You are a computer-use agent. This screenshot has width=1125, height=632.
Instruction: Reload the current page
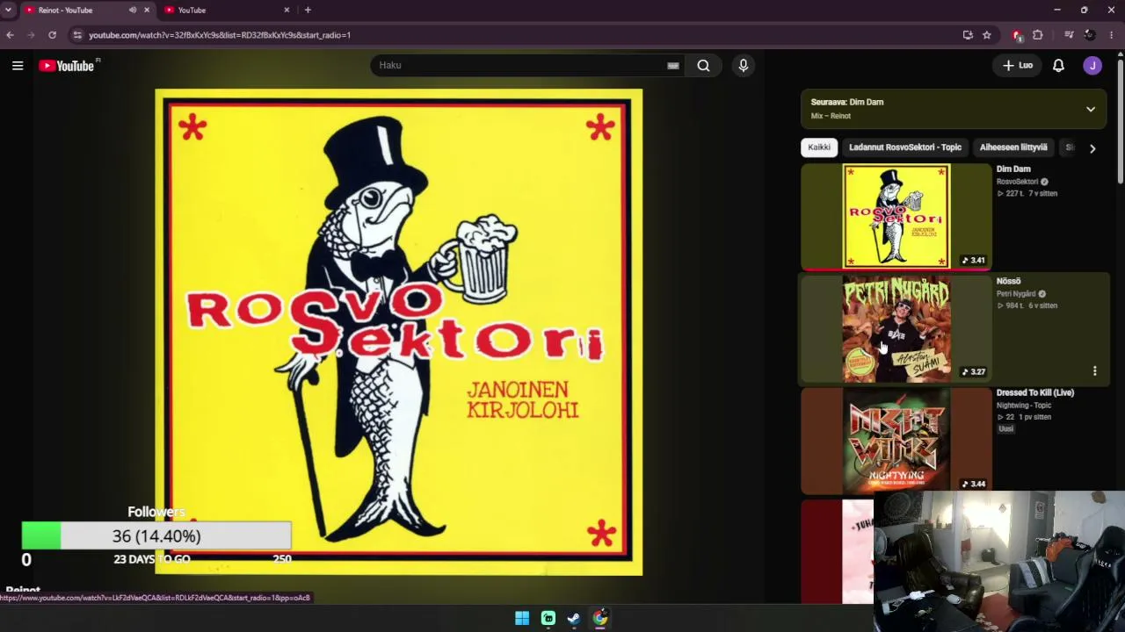[x=52, y=35]
